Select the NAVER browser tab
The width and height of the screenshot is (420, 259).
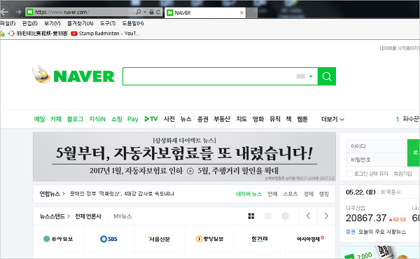[x=205, y=13]
